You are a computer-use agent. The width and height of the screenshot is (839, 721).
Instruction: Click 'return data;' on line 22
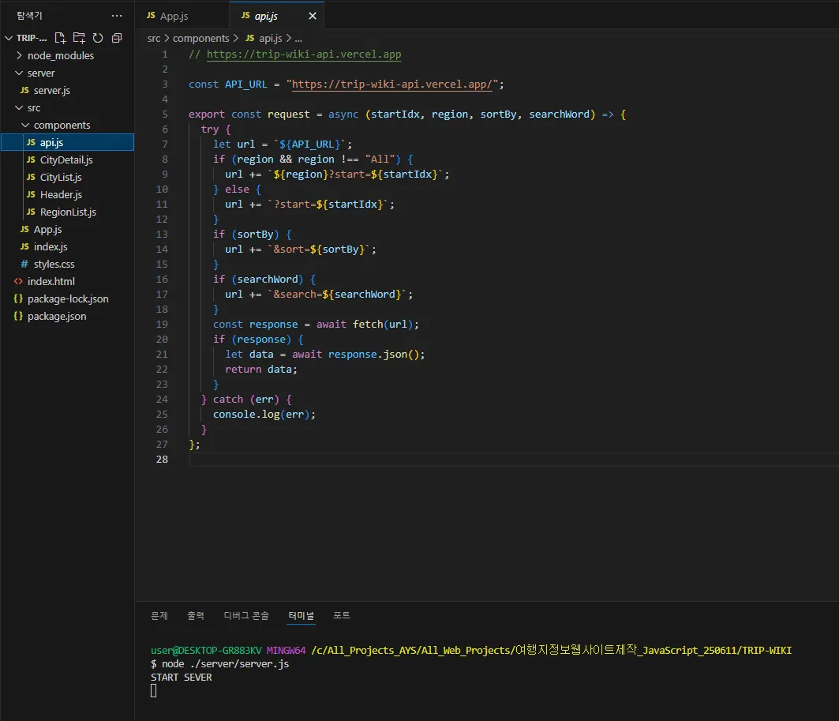pos(261,370)
